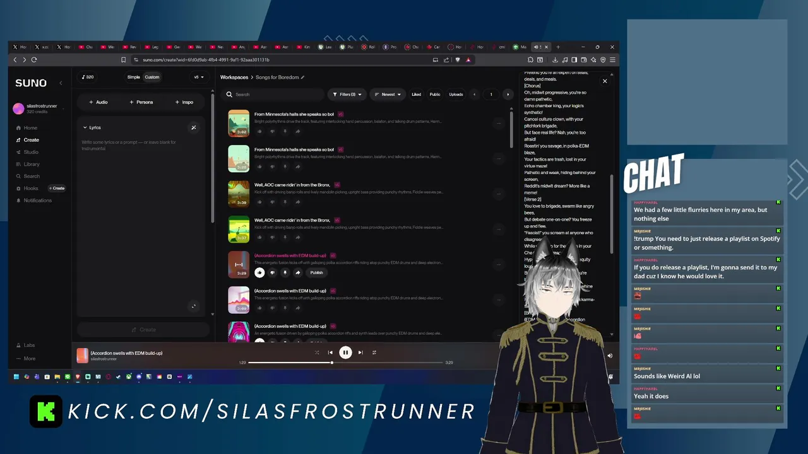
Task: Click the Hooks Create pill button
Action: [x=57, y=189]
